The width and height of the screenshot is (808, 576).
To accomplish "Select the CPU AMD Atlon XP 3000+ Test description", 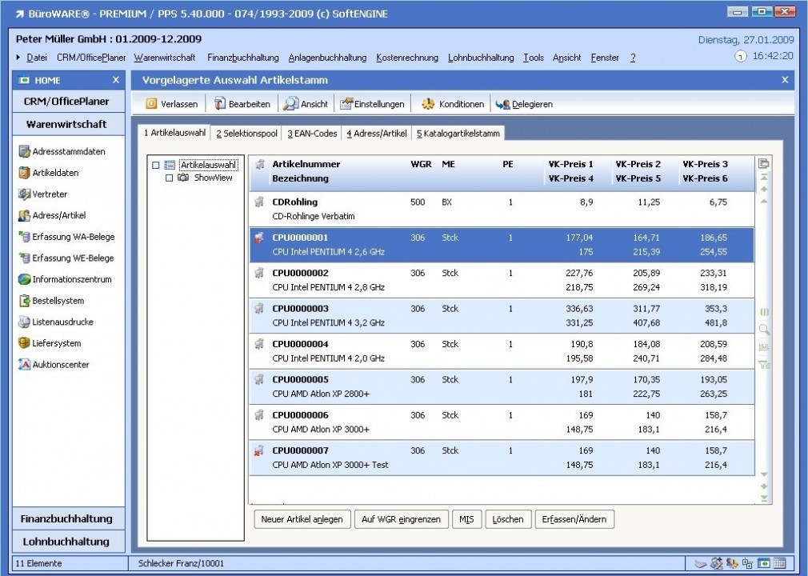I will tap(330, 465).
